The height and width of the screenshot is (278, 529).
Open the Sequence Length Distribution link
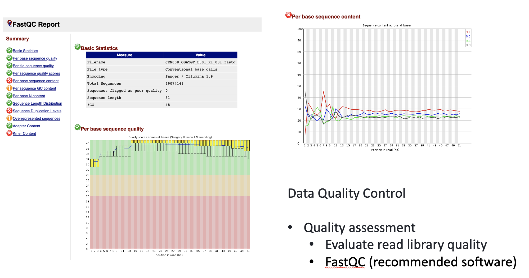coord(37,104)
